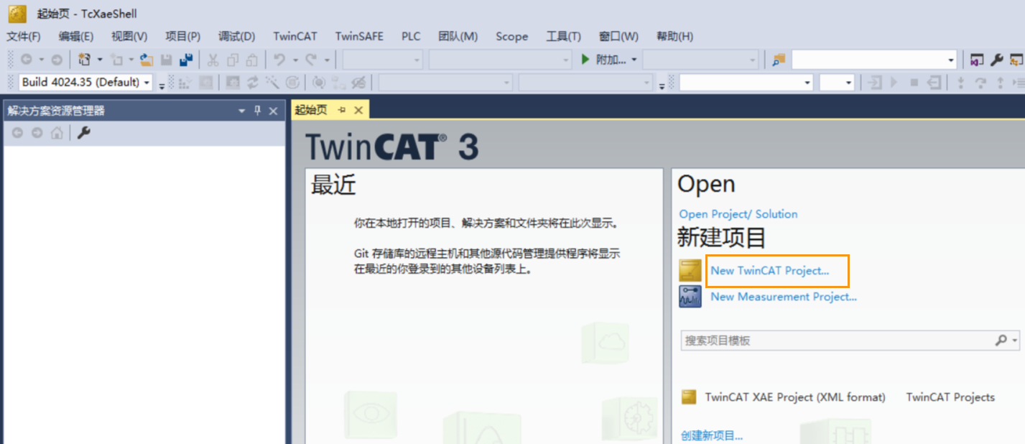Open the 视图(V) menu
Viewport: 1025px width, 444px height.
click(x=129, y=36)
